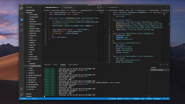Add a new terminal with plus icon
The height and width of the screenshot is (104, 185).
[160, 65]
